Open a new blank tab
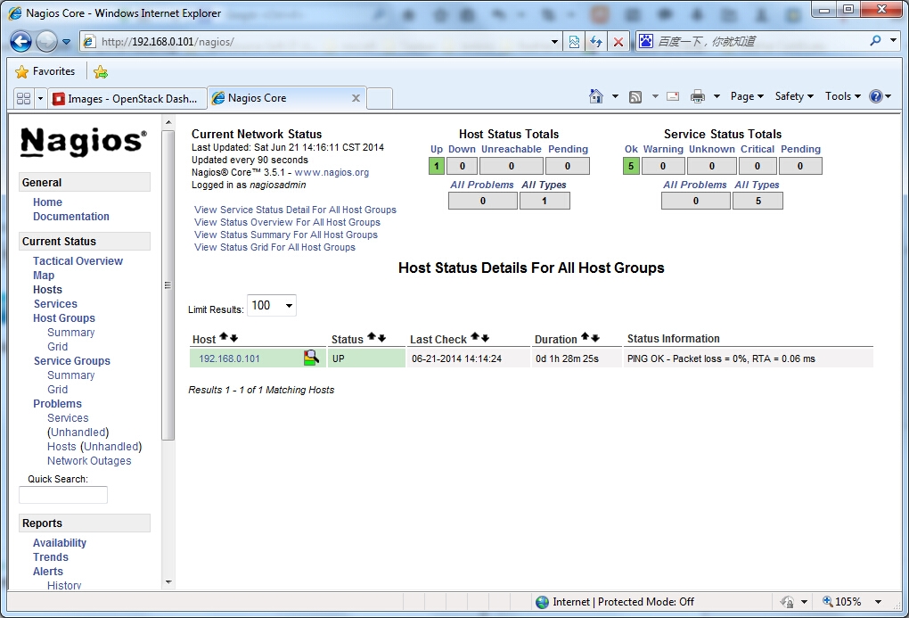 point(381,99)
